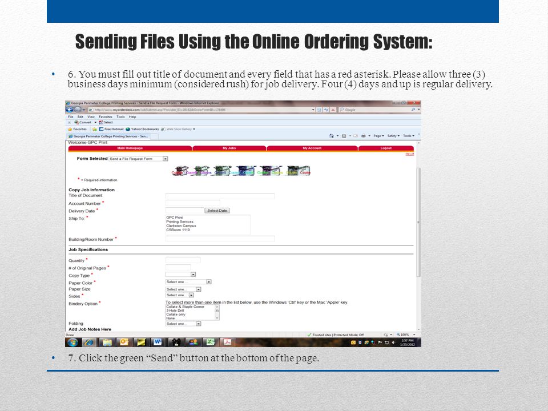Image resolution: width=548 pixels, height=411 pixels.
Task: Expand the Tools menu in command bar
Action: [408, 136]
